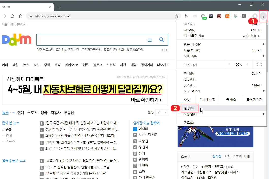Open 카페 in Daum navigation
Image resolution: width=269 pixels, height=179 pixels.
click(x=5, y=65)
